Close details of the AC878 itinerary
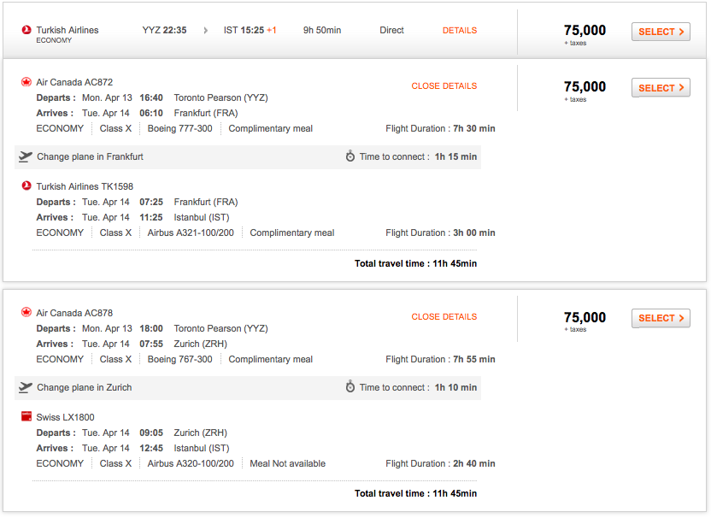Viewport: 711px width, 518px height. pyautogui.click(x=444, y=317)
